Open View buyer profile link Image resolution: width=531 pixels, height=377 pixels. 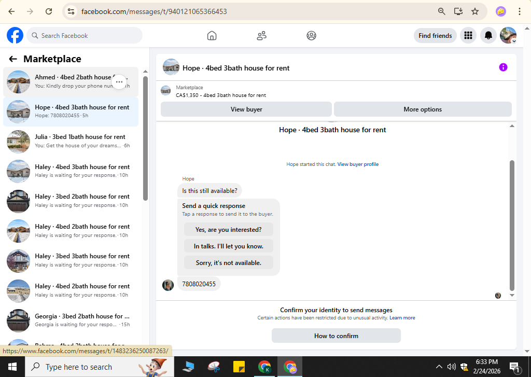358,164
